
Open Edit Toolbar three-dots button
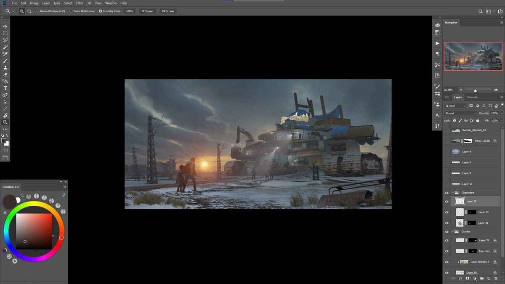[5, 129]
